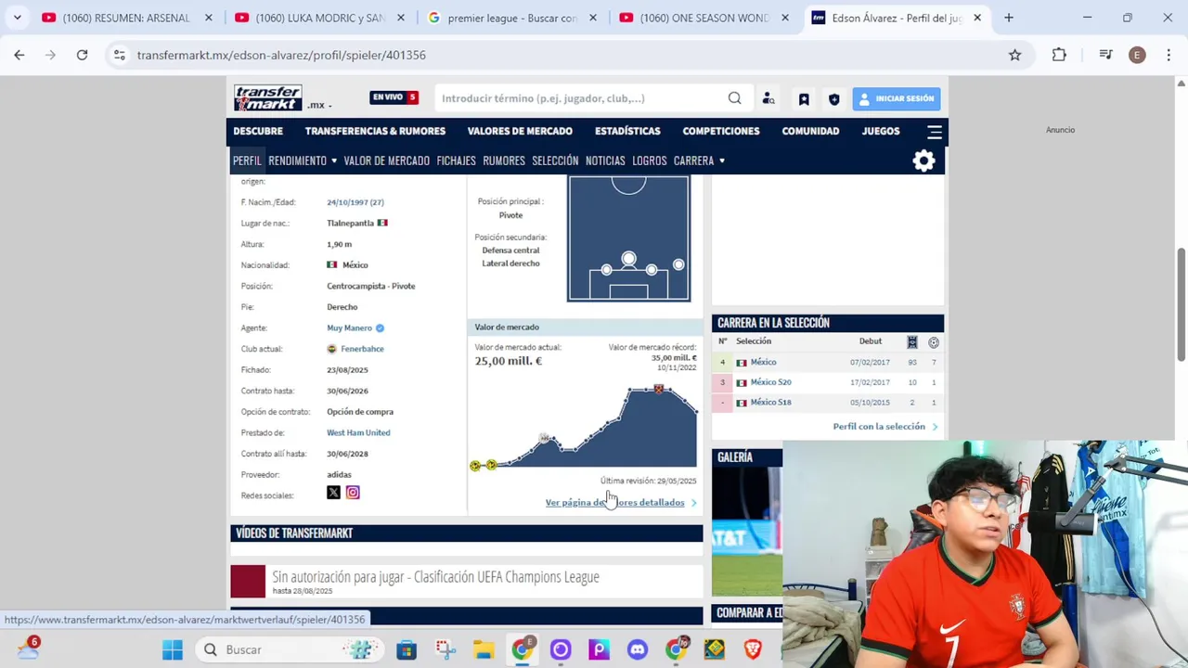Click the gallery photo thumbnail
The width and height of the screenshot is (1188, 668).
point(747,531)
